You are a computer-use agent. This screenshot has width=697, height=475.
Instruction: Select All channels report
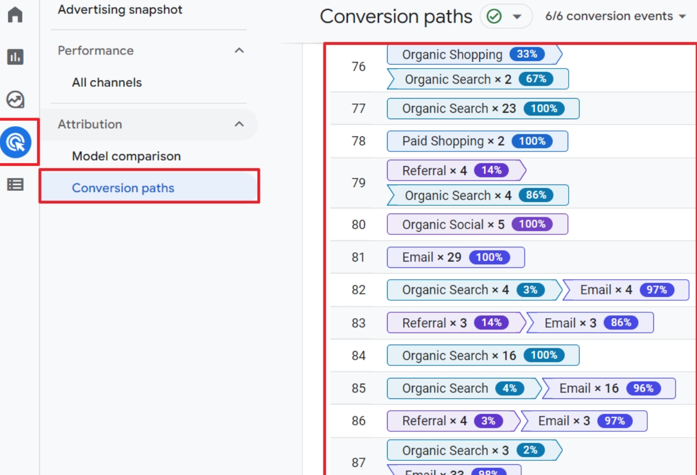107,82
